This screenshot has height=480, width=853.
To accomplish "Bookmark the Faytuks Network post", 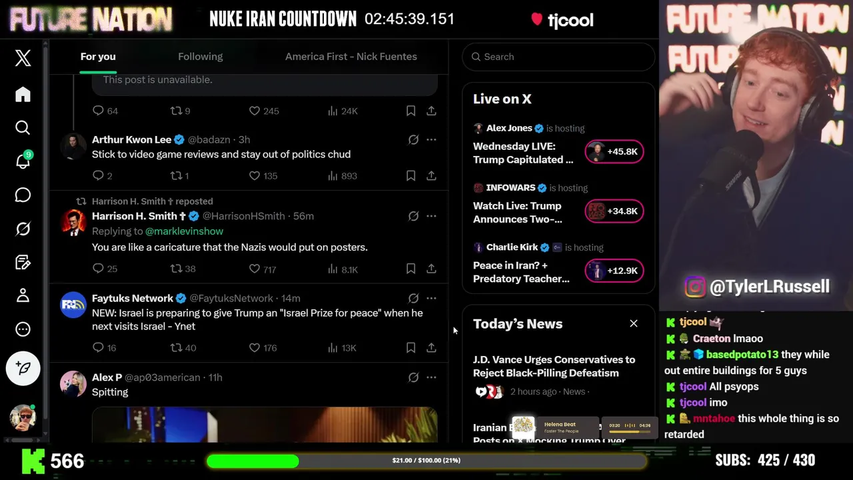I will pyautogui.click(x=411, y=347).
